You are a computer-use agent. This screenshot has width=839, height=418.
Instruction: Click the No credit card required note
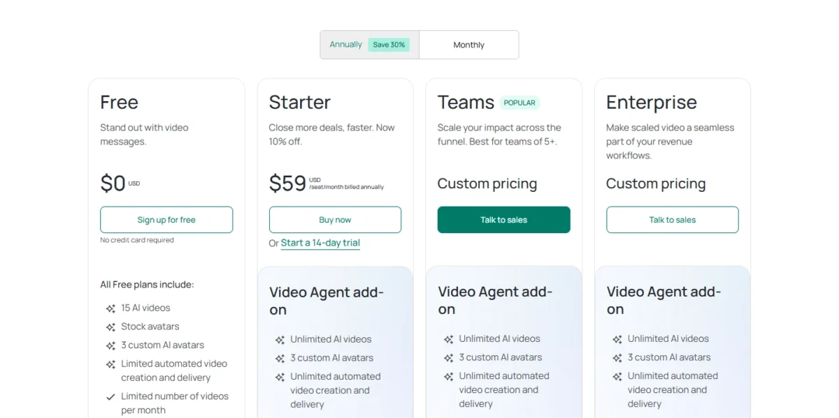click(137, 240)
